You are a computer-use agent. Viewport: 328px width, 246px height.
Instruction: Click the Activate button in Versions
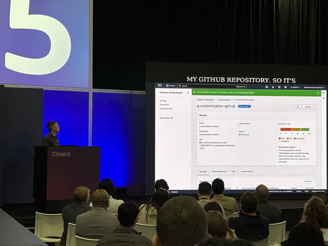tap(308, 181)
